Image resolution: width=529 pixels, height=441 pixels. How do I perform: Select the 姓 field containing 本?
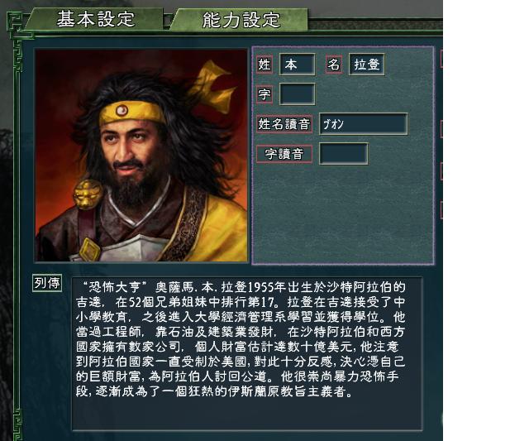pyautogui.click(x=298, y=65)
